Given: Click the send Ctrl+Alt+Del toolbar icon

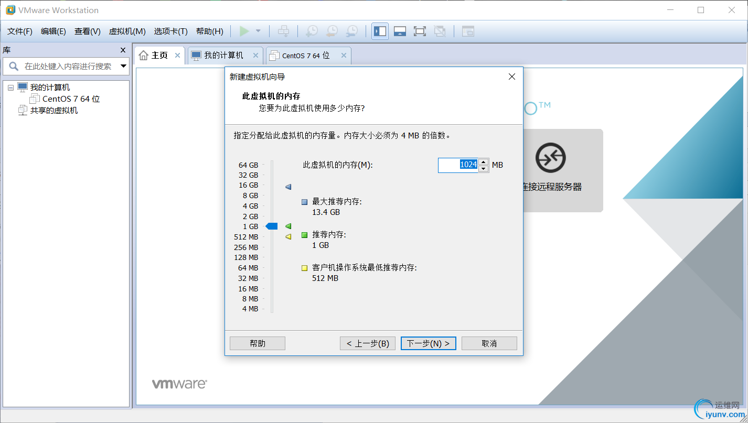Looking at the screenshot, I should tap(283, 31).
